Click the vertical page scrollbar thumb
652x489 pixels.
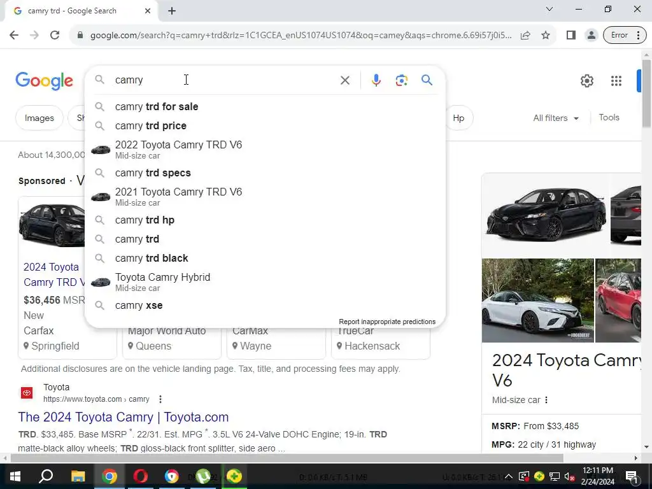(646, 94)
